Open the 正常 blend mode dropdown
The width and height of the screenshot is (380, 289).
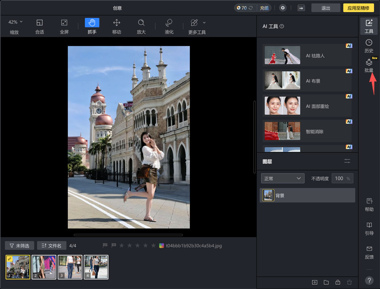(x=282, y=178)
